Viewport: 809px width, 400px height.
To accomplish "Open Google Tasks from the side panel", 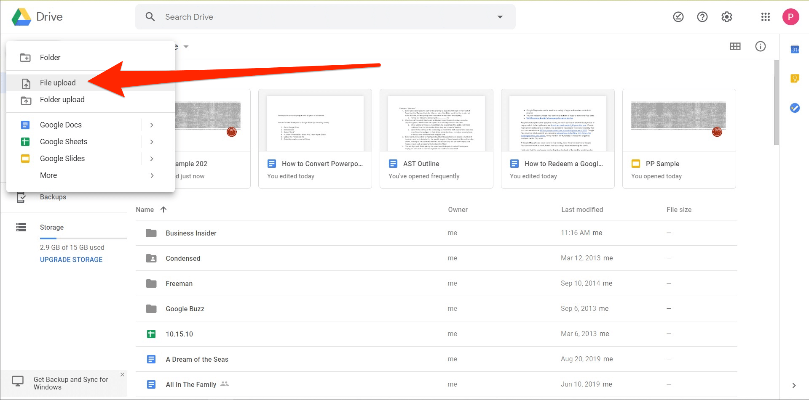I will tap(795, 108).
